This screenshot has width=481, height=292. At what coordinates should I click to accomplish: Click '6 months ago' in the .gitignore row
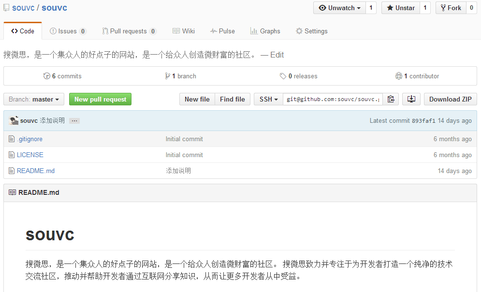[x=452, y=139]
